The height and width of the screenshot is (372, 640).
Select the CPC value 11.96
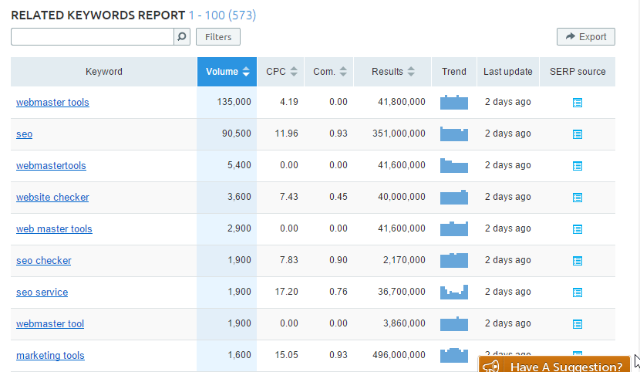point(287,134)
